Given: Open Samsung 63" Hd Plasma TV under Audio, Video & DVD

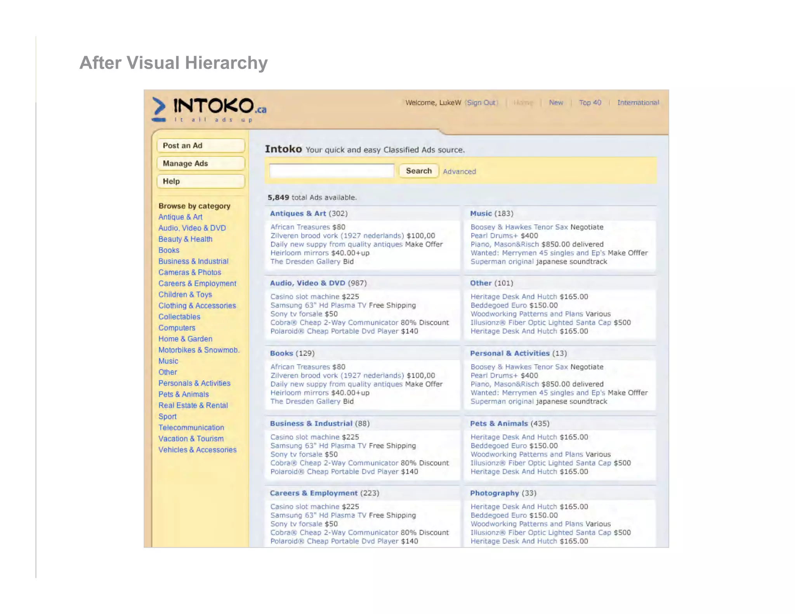Looking at the screenshot, I should 318,305.
